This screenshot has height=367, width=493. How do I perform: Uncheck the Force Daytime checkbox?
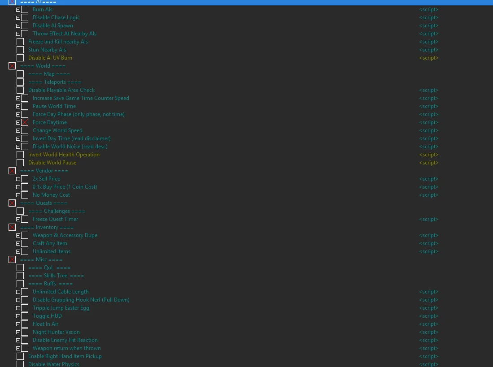[25, 122]
